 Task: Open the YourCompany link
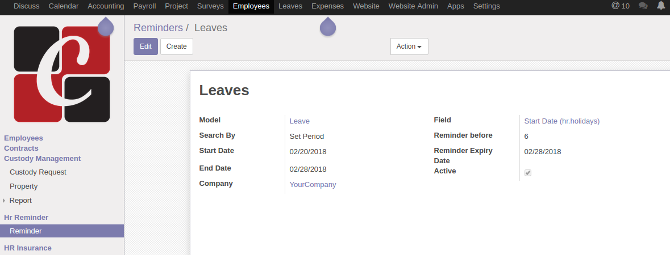[x=313, y=184]
